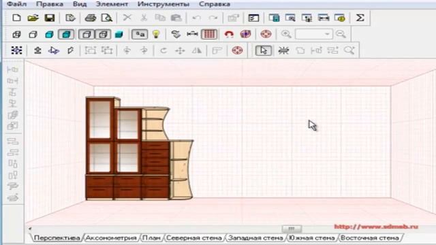Switch to solid teal shading cube mode
Viewport: 436px width, 245px height.
coord(50,35)
